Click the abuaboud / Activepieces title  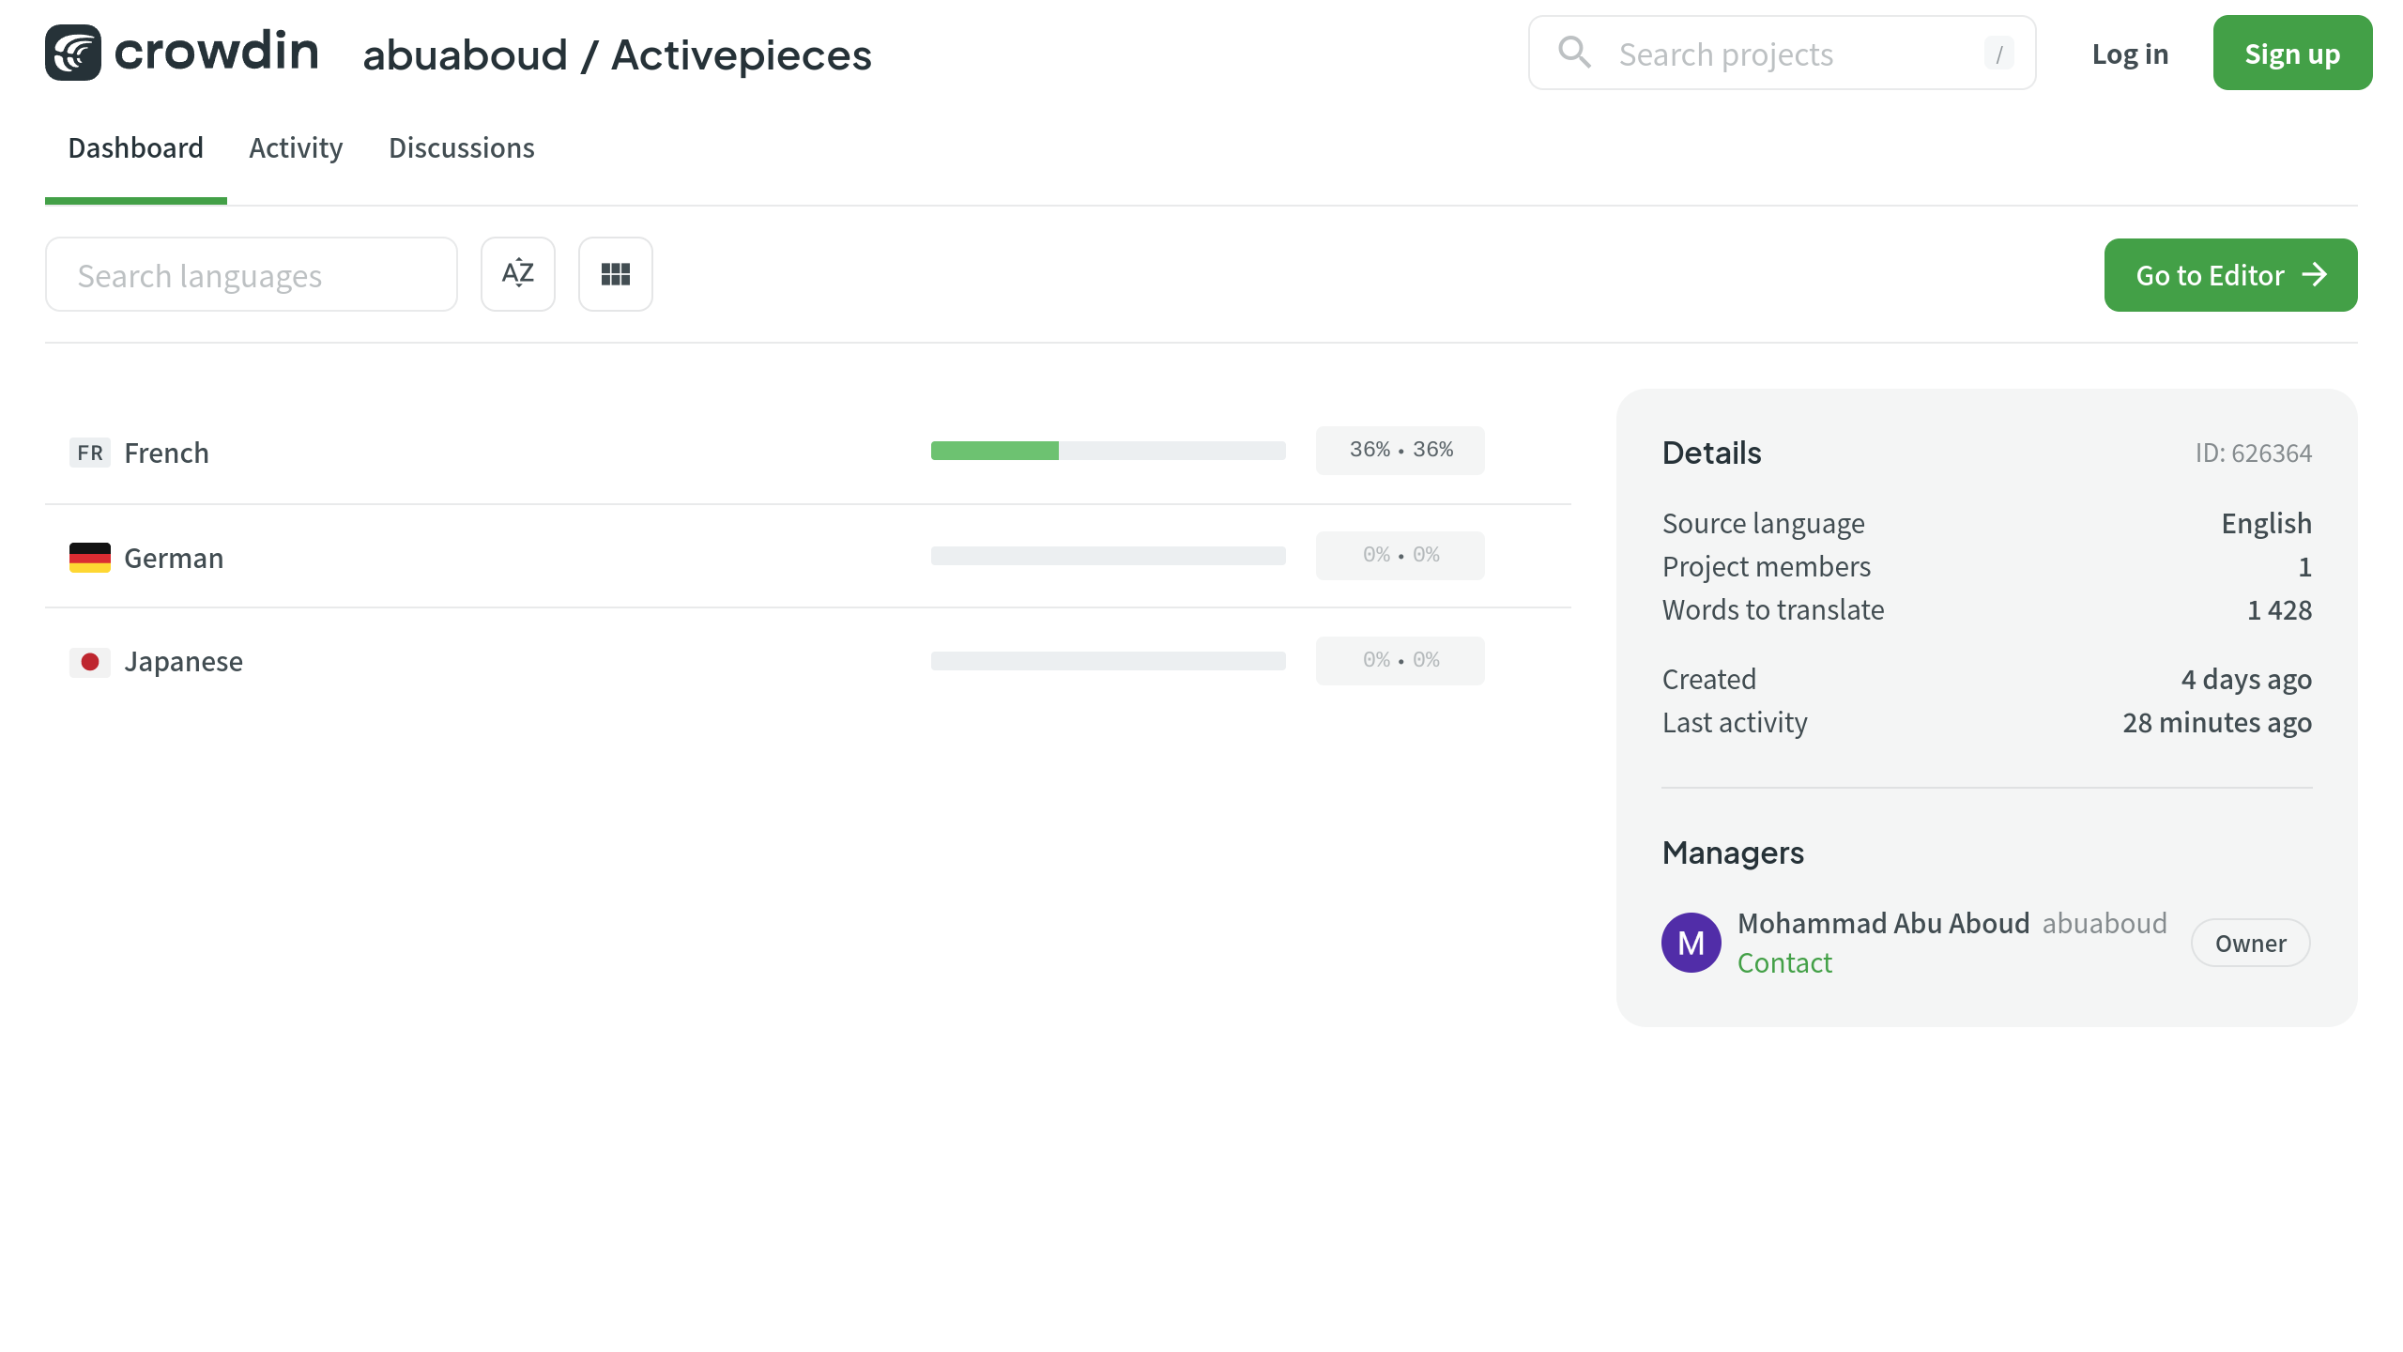coord(617,54)
